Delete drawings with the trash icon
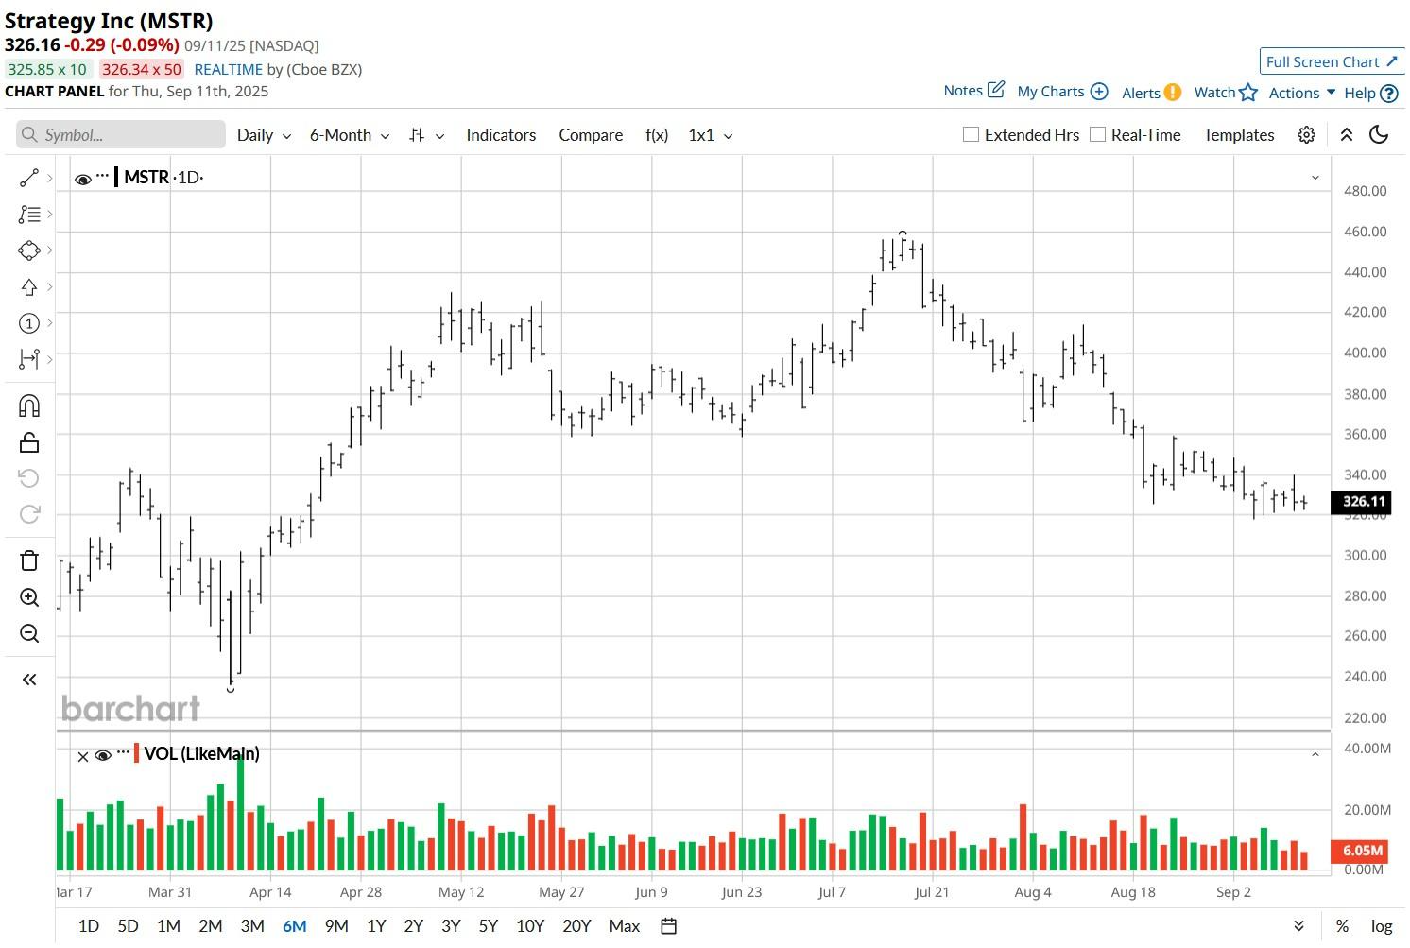This screenshot has height=948, width=1410. coord(29,560)
